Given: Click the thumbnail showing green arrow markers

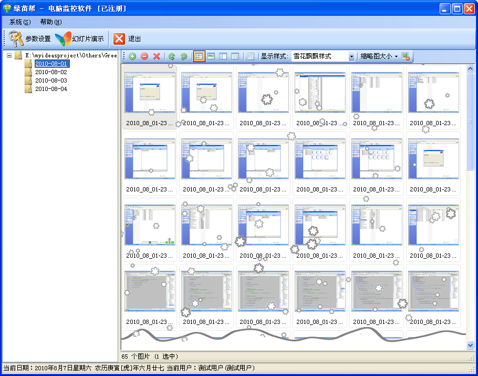Looking at the screenshot, I should (150, 225).
